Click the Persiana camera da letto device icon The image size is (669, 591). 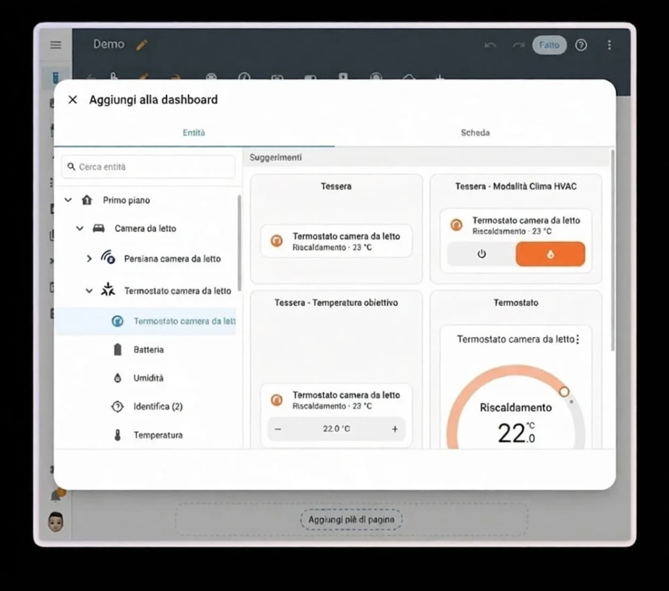tap(108, 258)
